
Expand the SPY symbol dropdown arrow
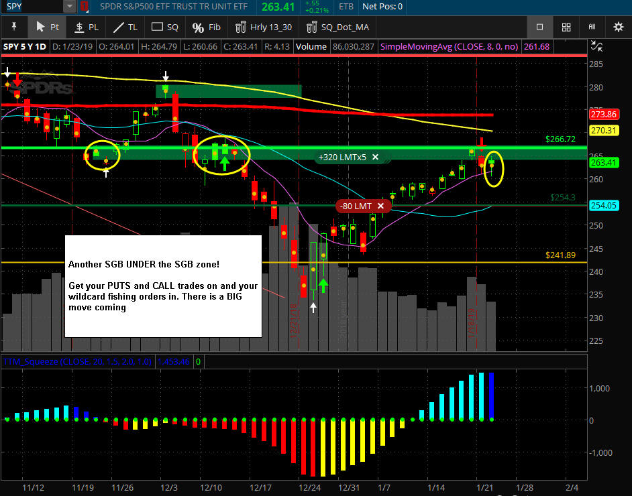click(x=70, y=7)
